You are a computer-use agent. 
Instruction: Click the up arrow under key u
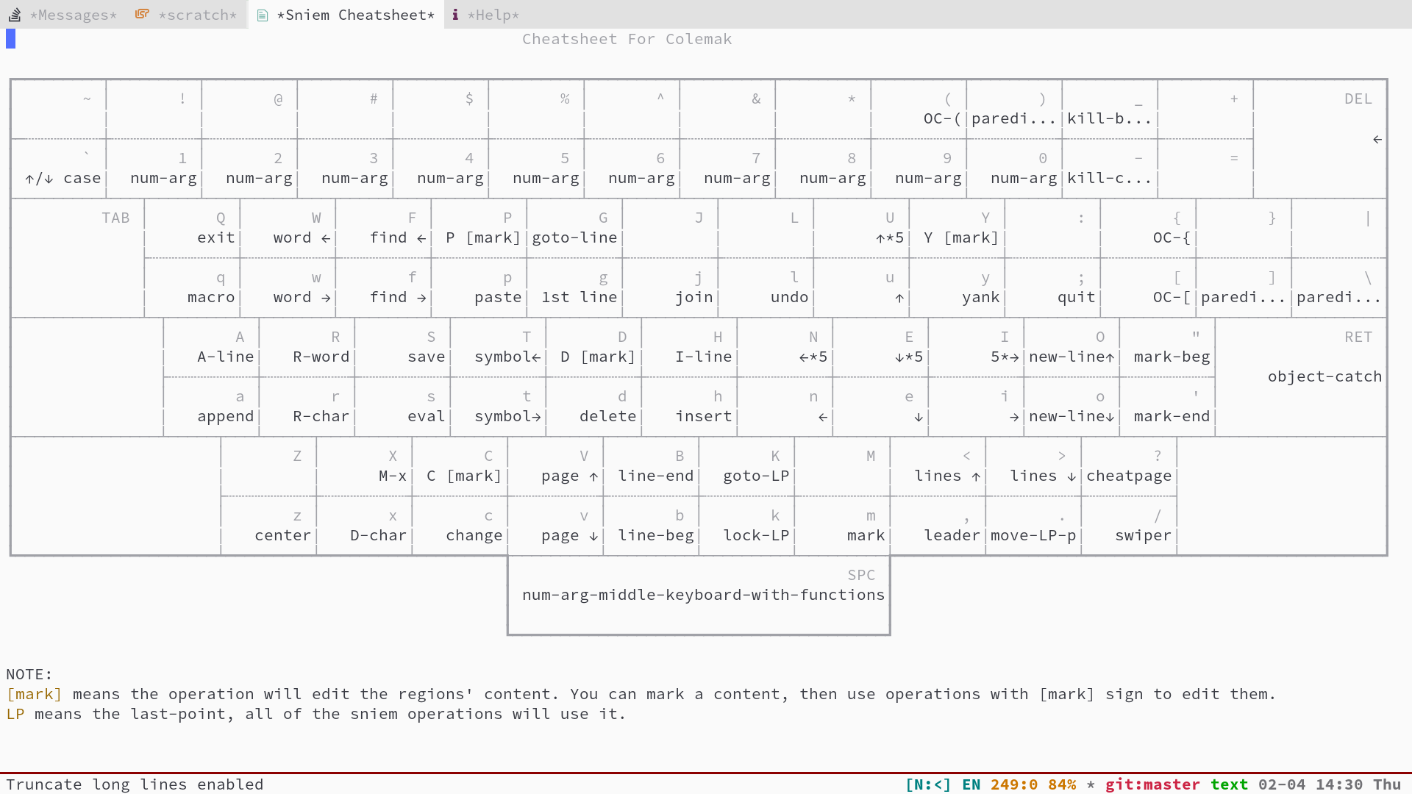[x=899, y=298]
